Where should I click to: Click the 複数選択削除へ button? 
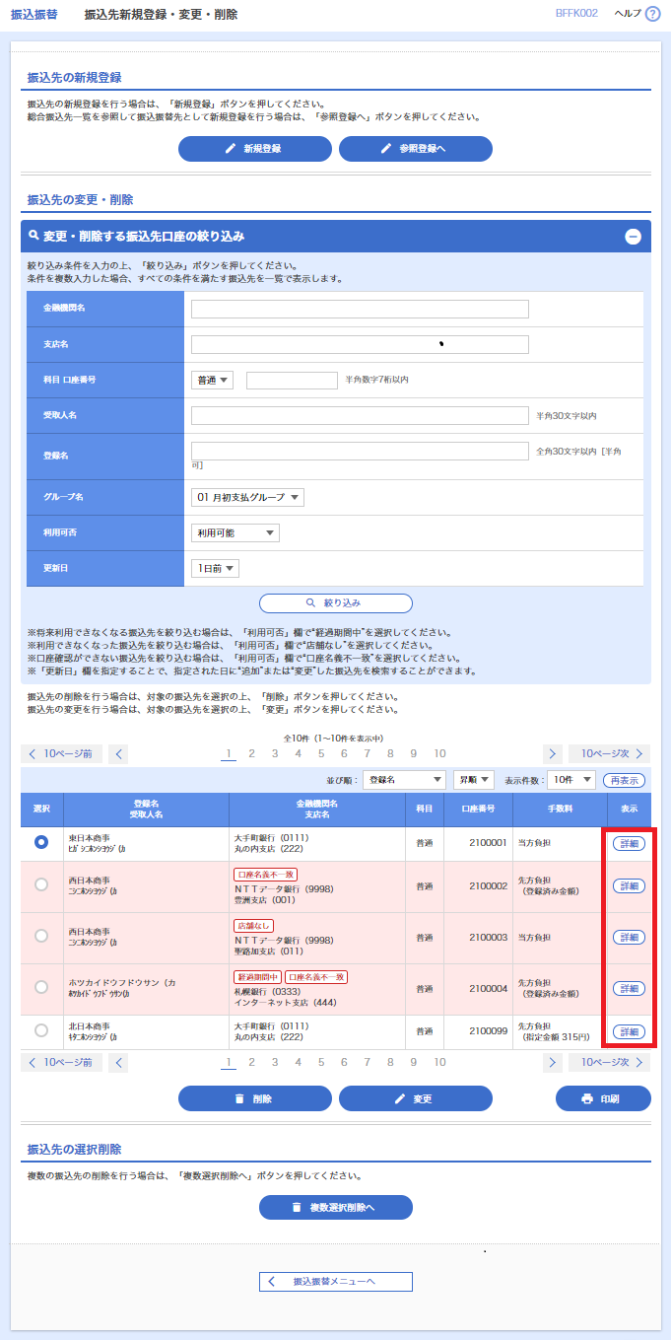(x=335, y=1207)
